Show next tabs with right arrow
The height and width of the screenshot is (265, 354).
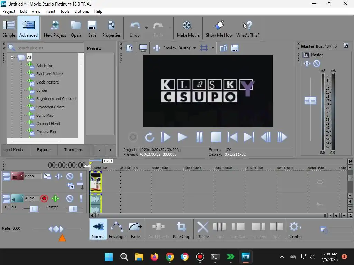click(x=110, y=150)
